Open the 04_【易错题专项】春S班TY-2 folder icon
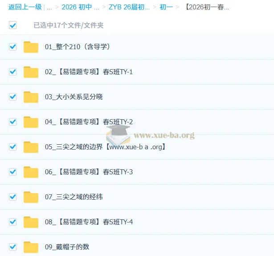Viewport: 274px width, 256px height. [x=31, y=122]
